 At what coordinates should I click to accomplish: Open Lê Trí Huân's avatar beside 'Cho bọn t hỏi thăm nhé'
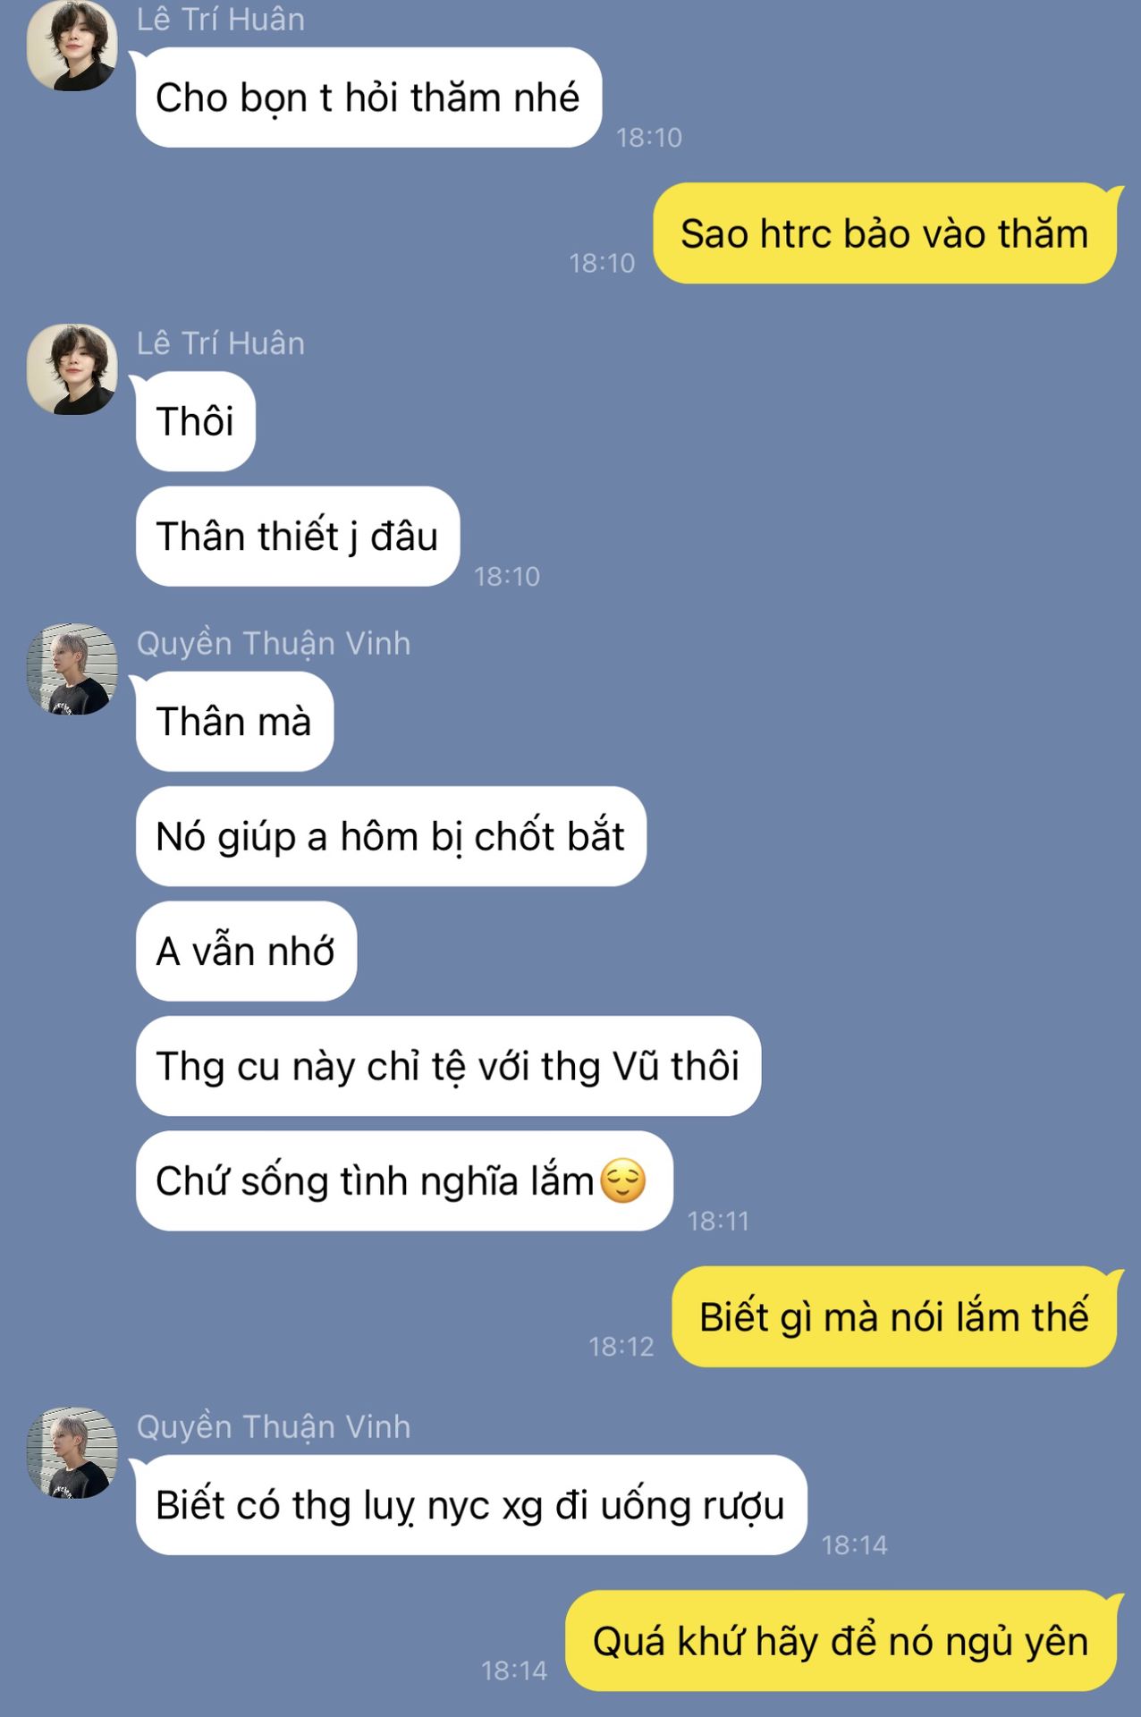click(x=72, y=45)
